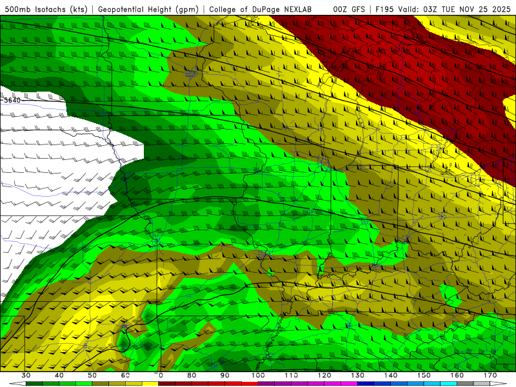
Task: Click the 5640 height contour label
Action: (x=12, y=100)
